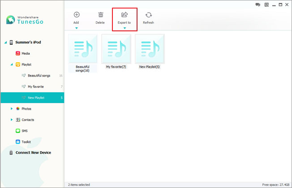Click the Delete button label

pos(100,22)
